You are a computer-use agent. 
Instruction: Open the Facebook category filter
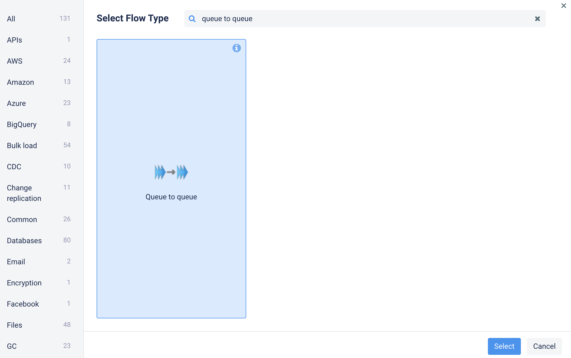pyautogui.click(x=23, y=304)
